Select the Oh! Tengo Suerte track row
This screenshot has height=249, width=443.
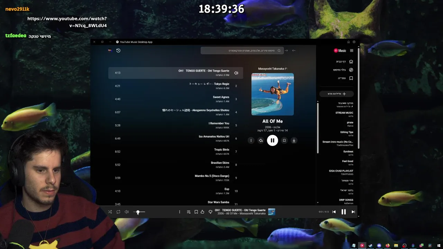tap(175, 73)
